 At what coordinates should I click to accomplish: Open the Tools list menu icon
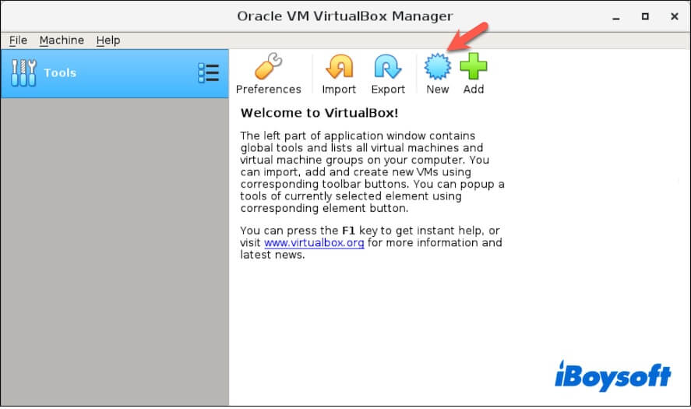coord(209,72)
